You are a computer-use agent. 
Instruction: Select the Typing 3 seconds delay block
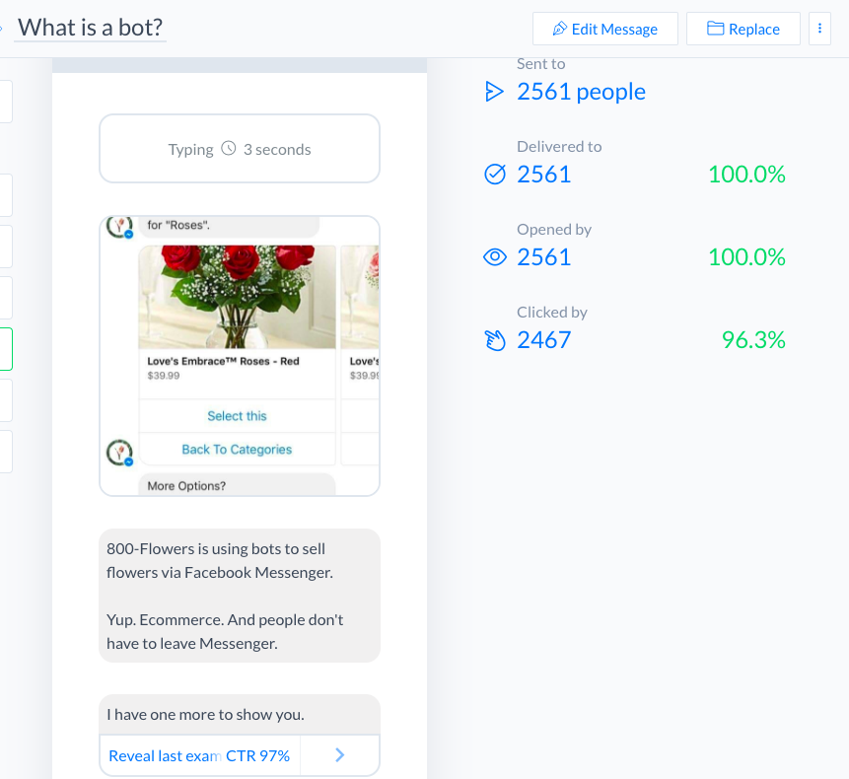pyautogui.click(x=240, y=149)
